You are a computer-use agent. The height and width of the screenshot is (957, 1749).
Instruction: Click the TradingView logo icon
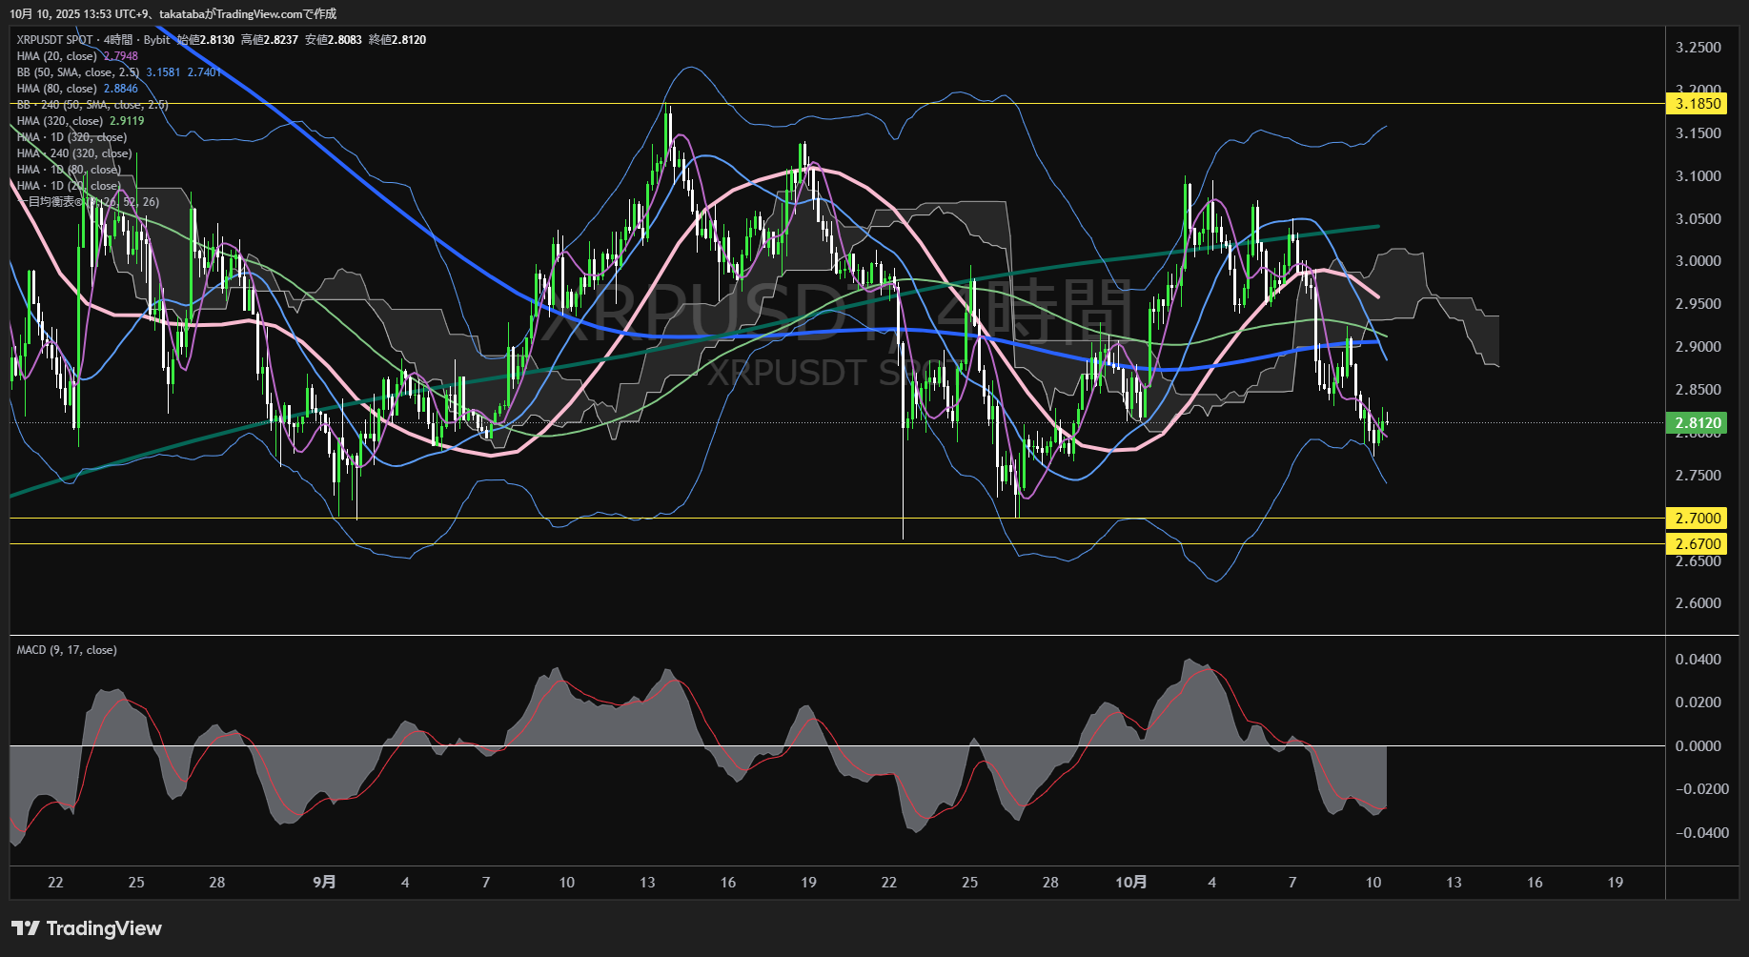(x=25, y=928)
